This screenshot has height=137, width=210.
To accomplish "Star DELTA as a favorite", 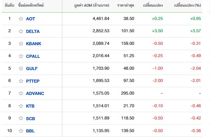I will (x=21, y=31).
